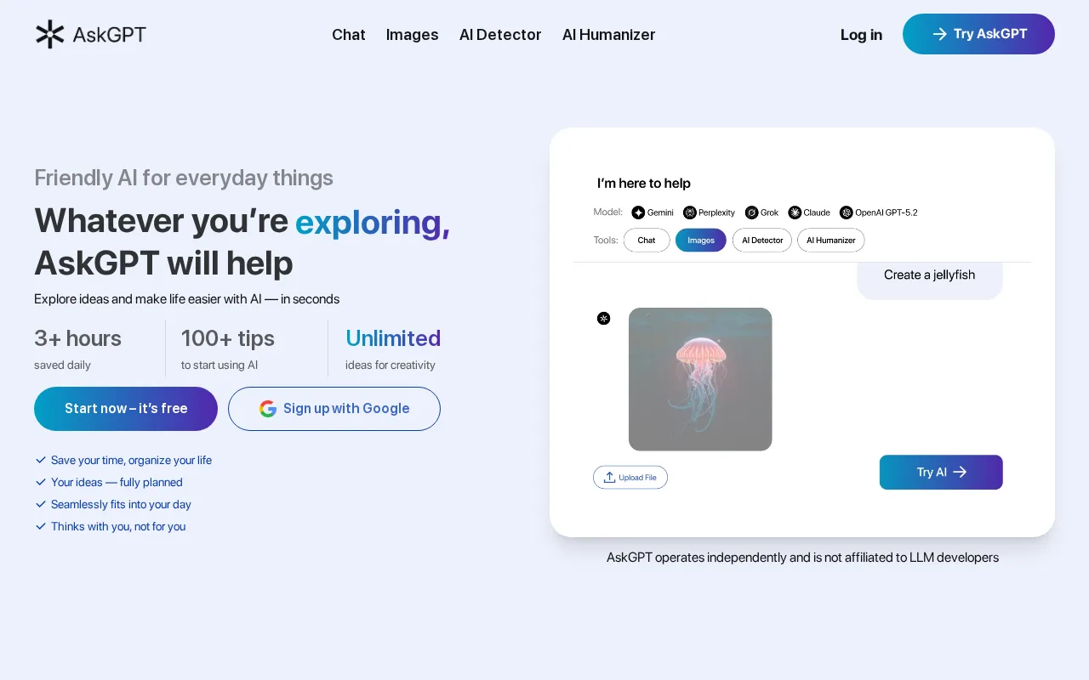Click checkmark beside 'Seamlessly fits into your day'
The width and height of the screenshot is (1089, 680).
coord(40,504)
